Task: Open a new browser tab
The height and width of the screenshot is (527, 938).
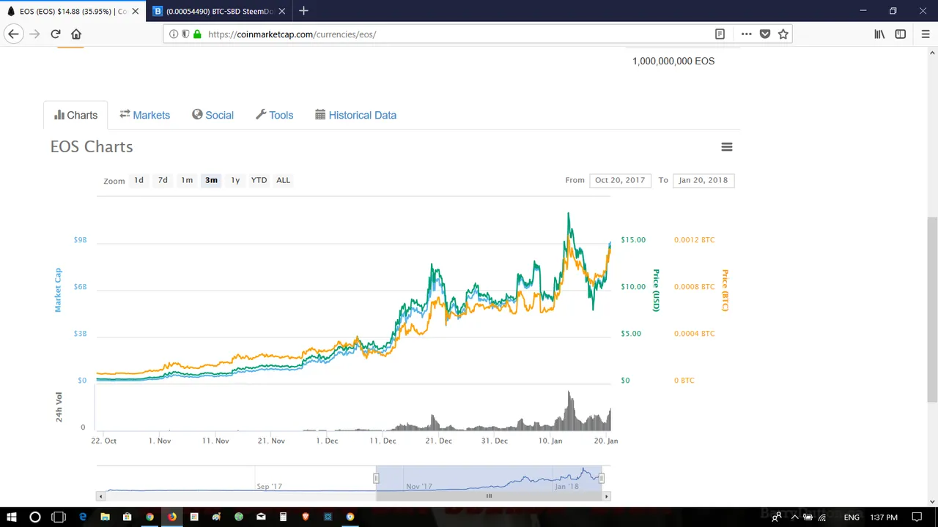Action: [x=303, y=11]
